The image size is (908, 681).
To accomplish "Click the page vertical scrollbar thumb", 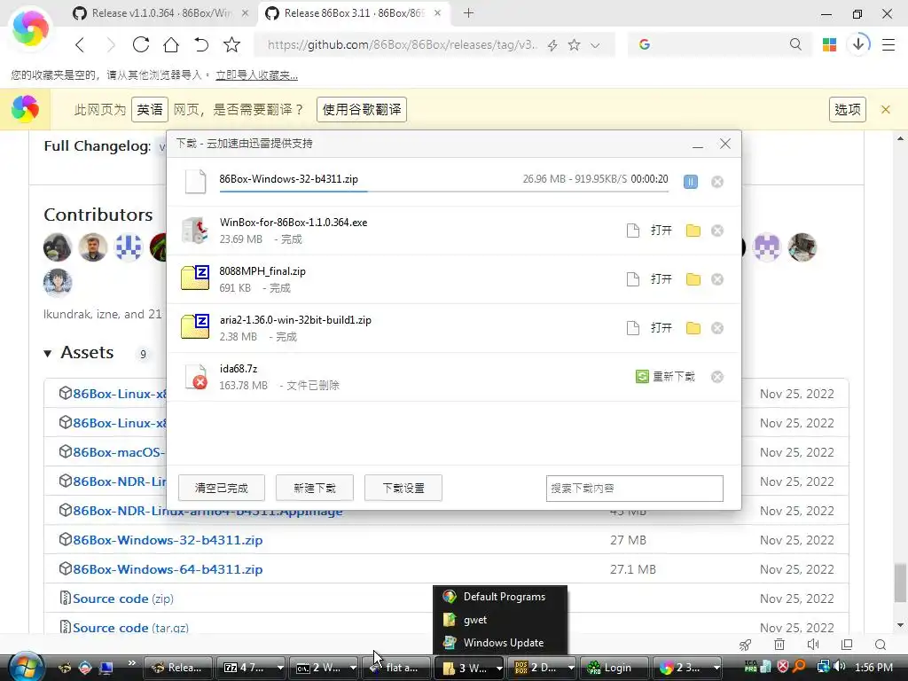I will (x=900, y=583).
